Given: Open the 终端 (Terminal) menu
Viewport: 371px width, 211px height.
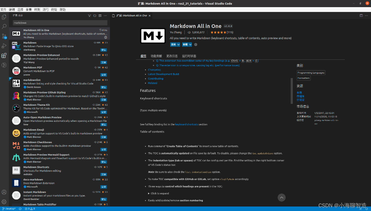Looking at the screenshot, I should pyautogui.click(x=54, y=10).
